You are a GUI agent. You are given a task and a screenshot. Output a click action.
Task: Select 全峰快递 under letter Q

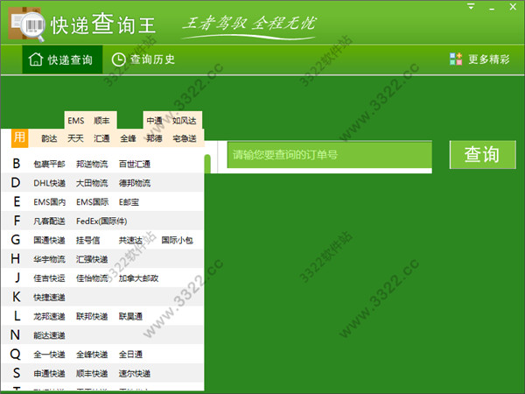[x=92, y=355]
